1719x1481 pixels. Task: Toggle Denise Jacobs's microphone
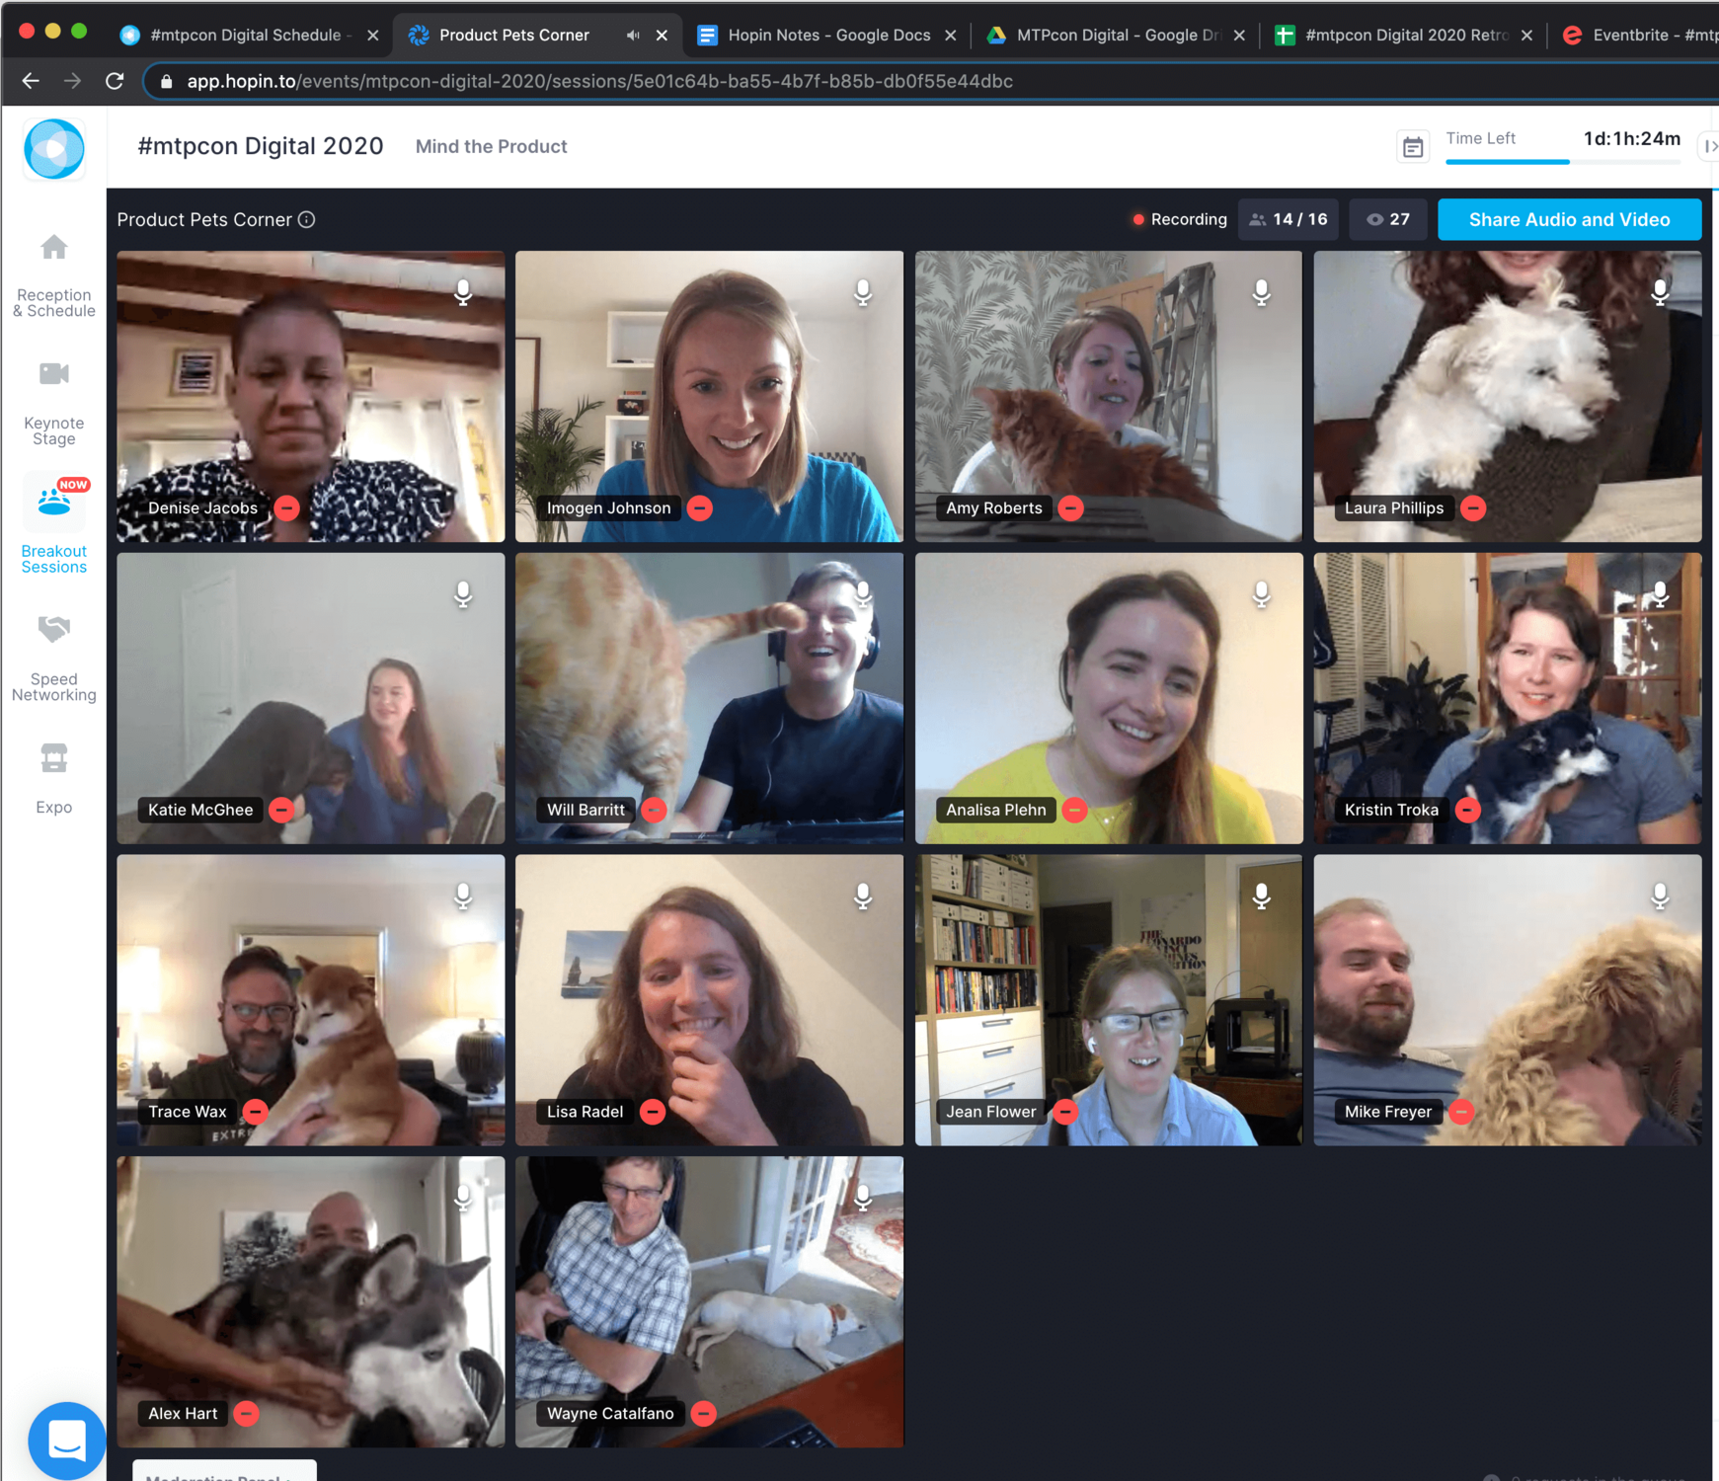(463, 292)
